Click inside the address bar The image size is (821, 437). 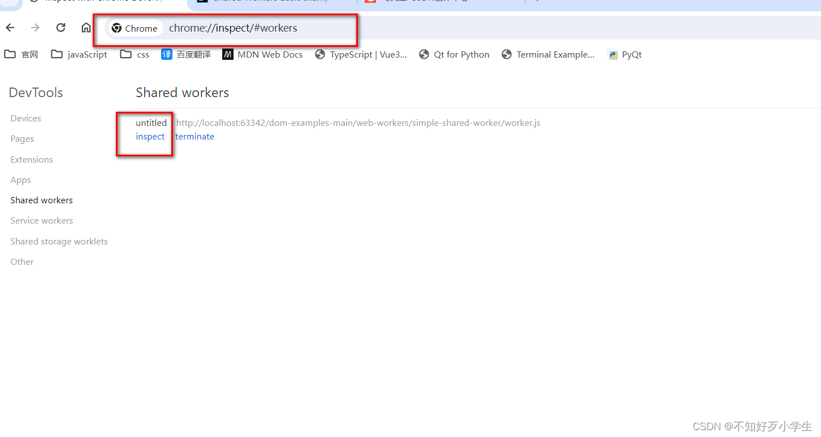pos(254,28)
